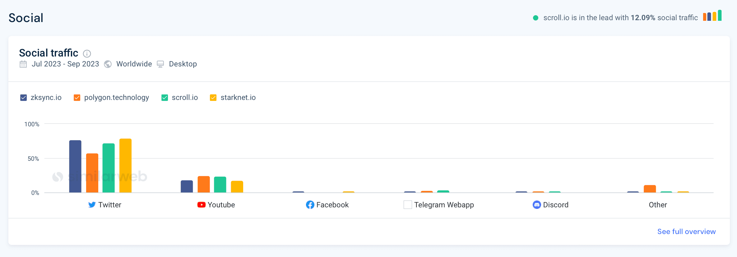
Task: Click the blue zksync.io Youtube bar
Action: (x=187, y=187)
